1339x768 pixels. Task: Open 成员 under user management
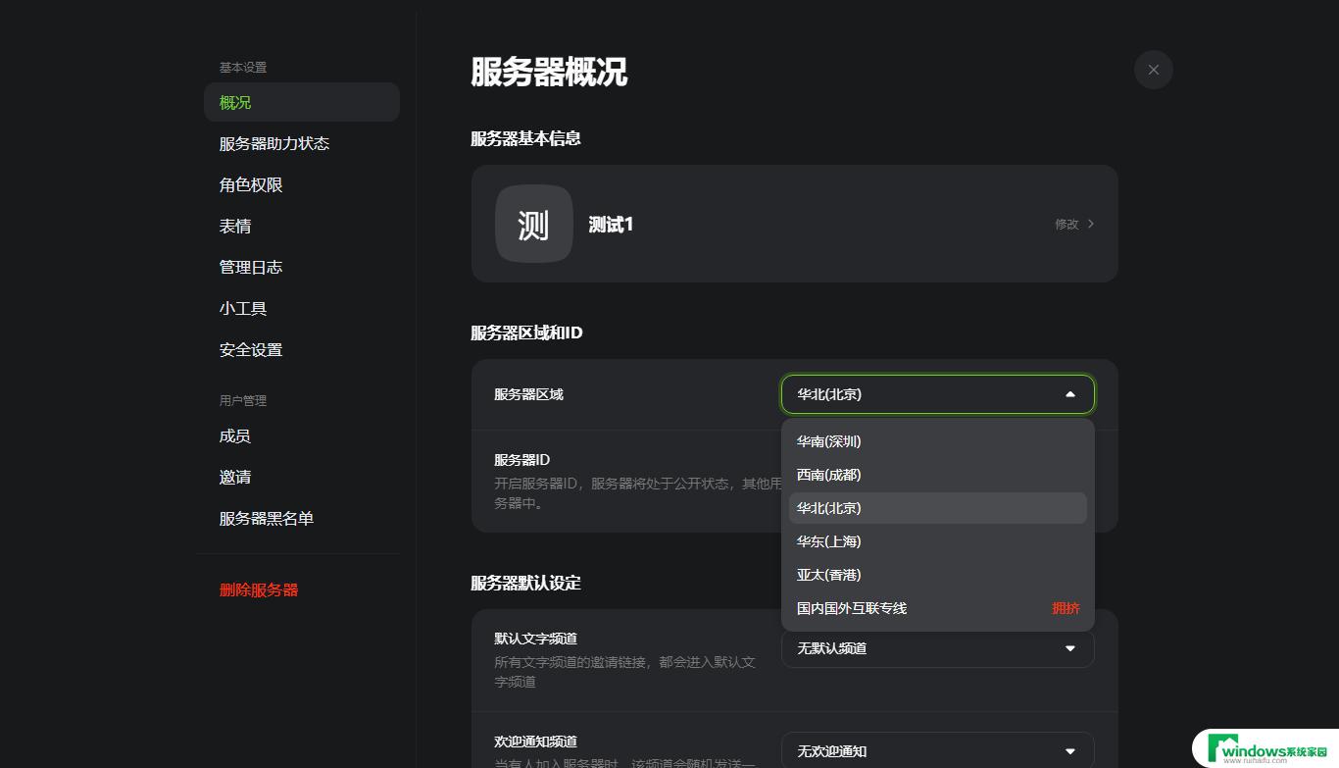coord(302,435)
